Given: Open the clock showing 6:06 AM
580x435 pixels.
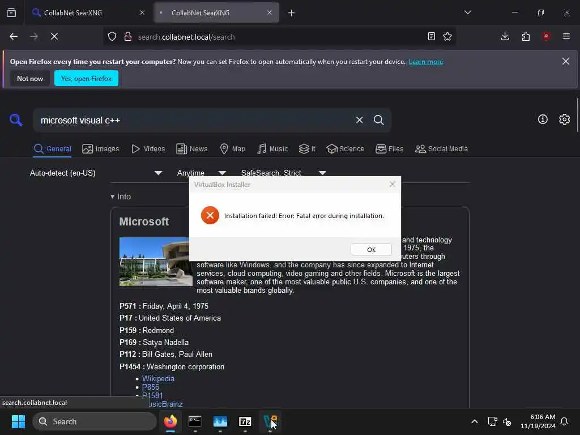Looking at the screenshot, I should pos(538,421).
